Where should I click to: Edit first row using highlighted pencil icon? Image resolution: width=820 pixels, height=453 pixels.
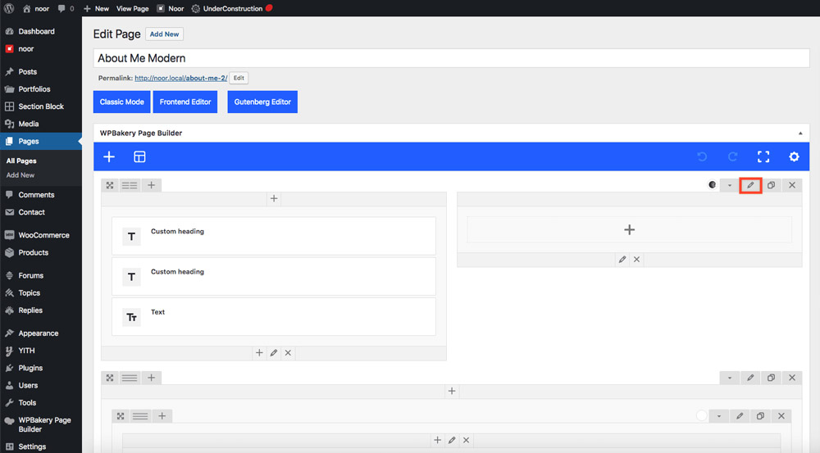coord(750,185)
